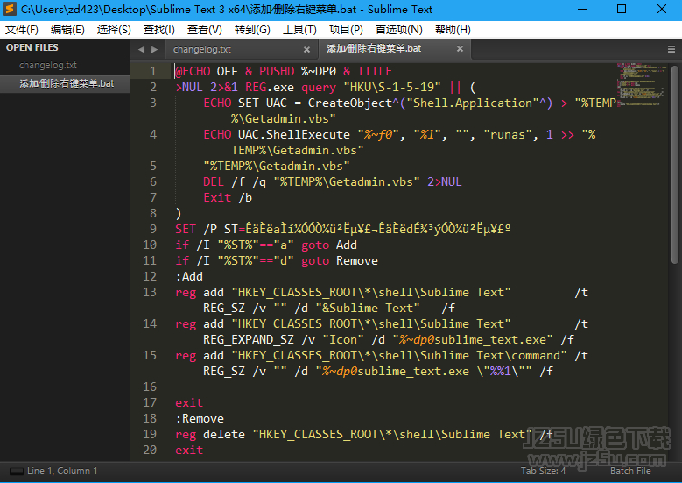
Task: Click "Icon" string on line 14
Action: click(x=343, y=340)
